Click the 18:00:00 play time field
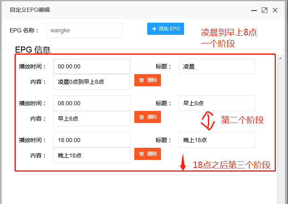This screenshot has height=204, width=288. point(91,140)
